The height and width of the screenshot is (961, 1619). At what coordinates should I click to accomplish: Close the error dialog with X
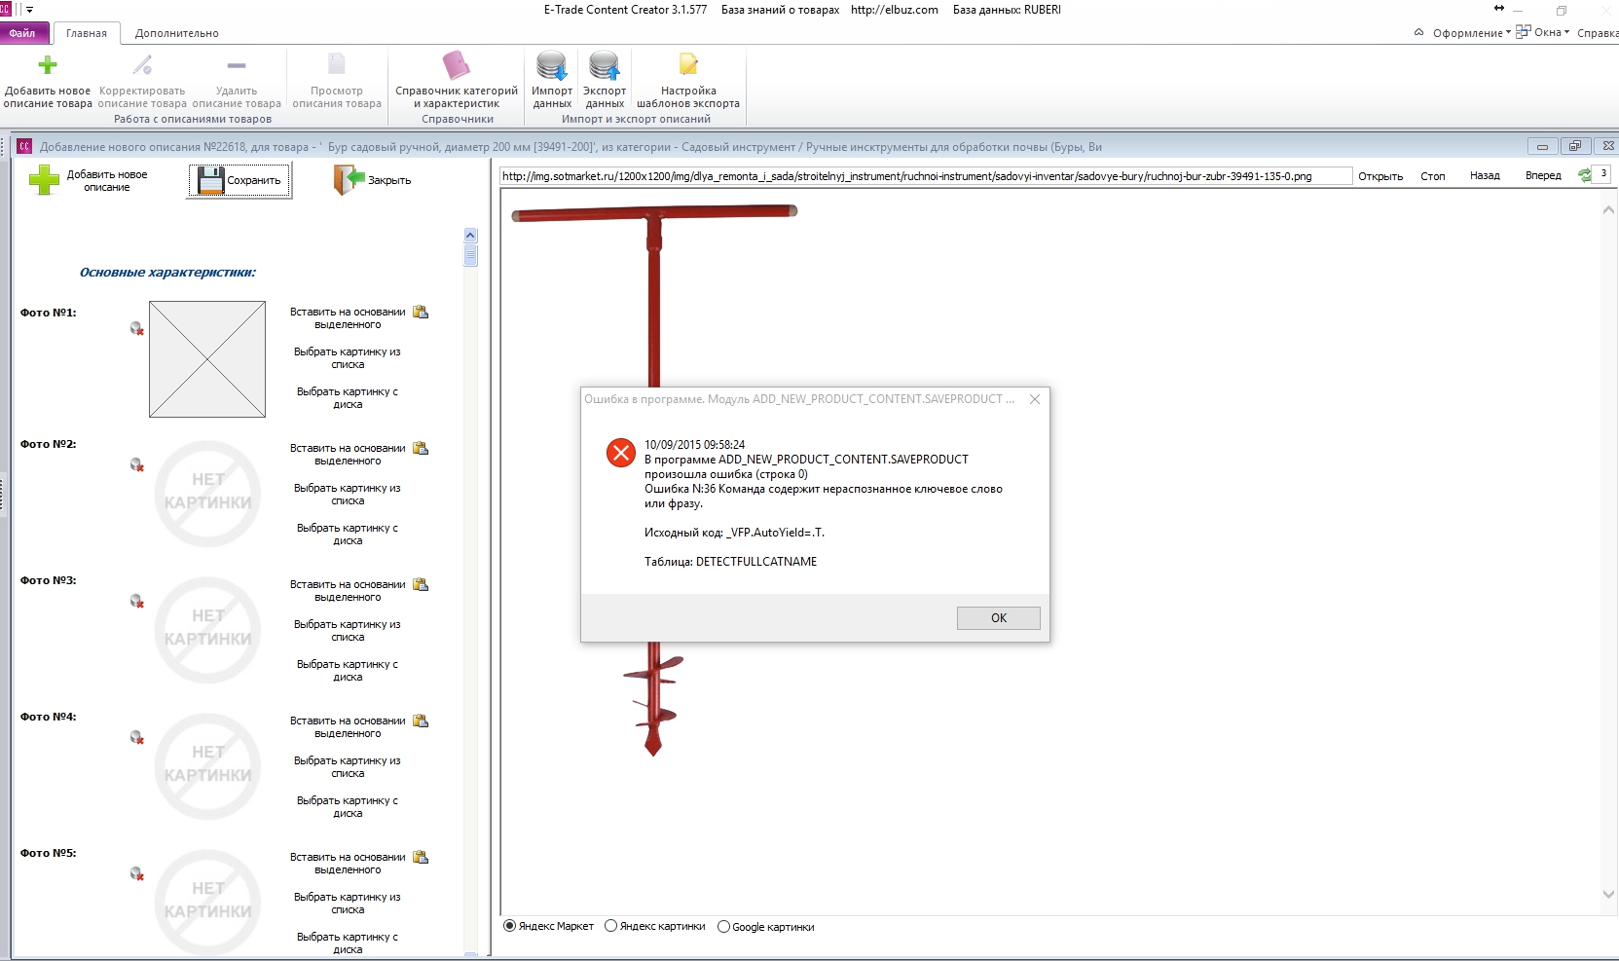1035,399
